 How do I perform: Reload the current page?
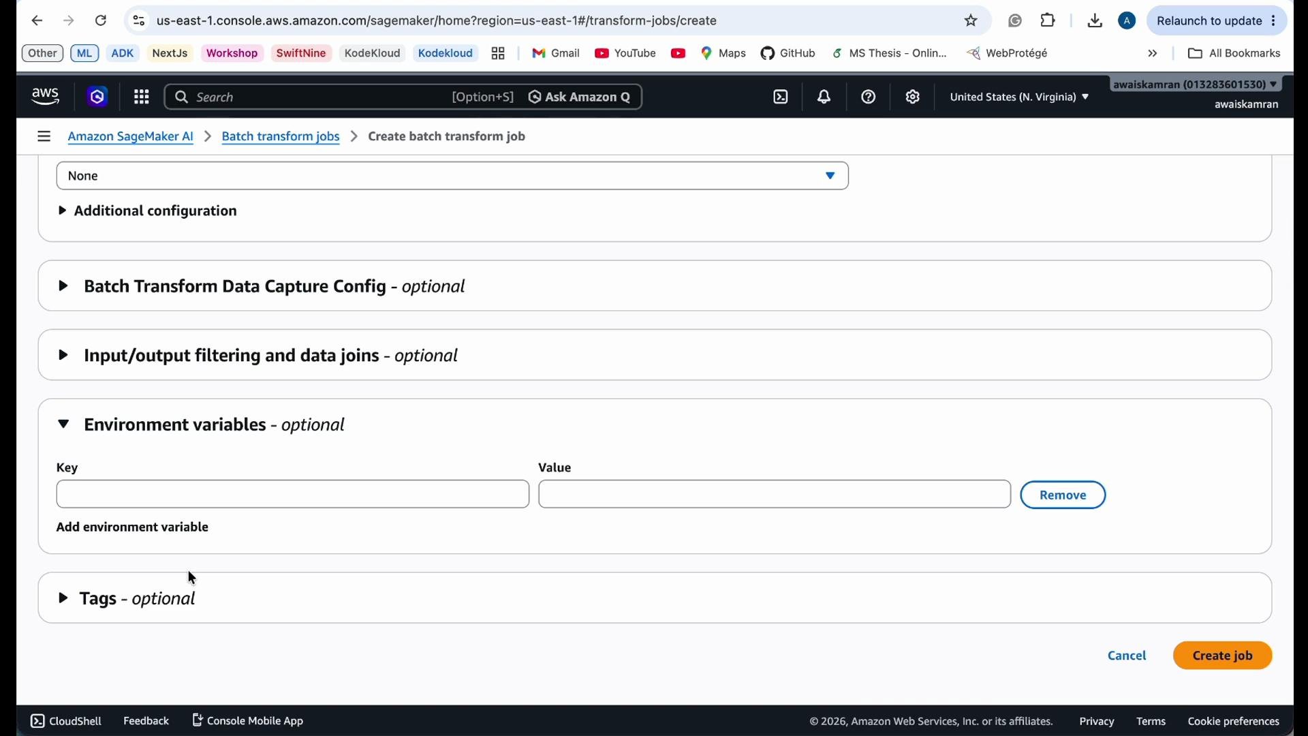101,21
